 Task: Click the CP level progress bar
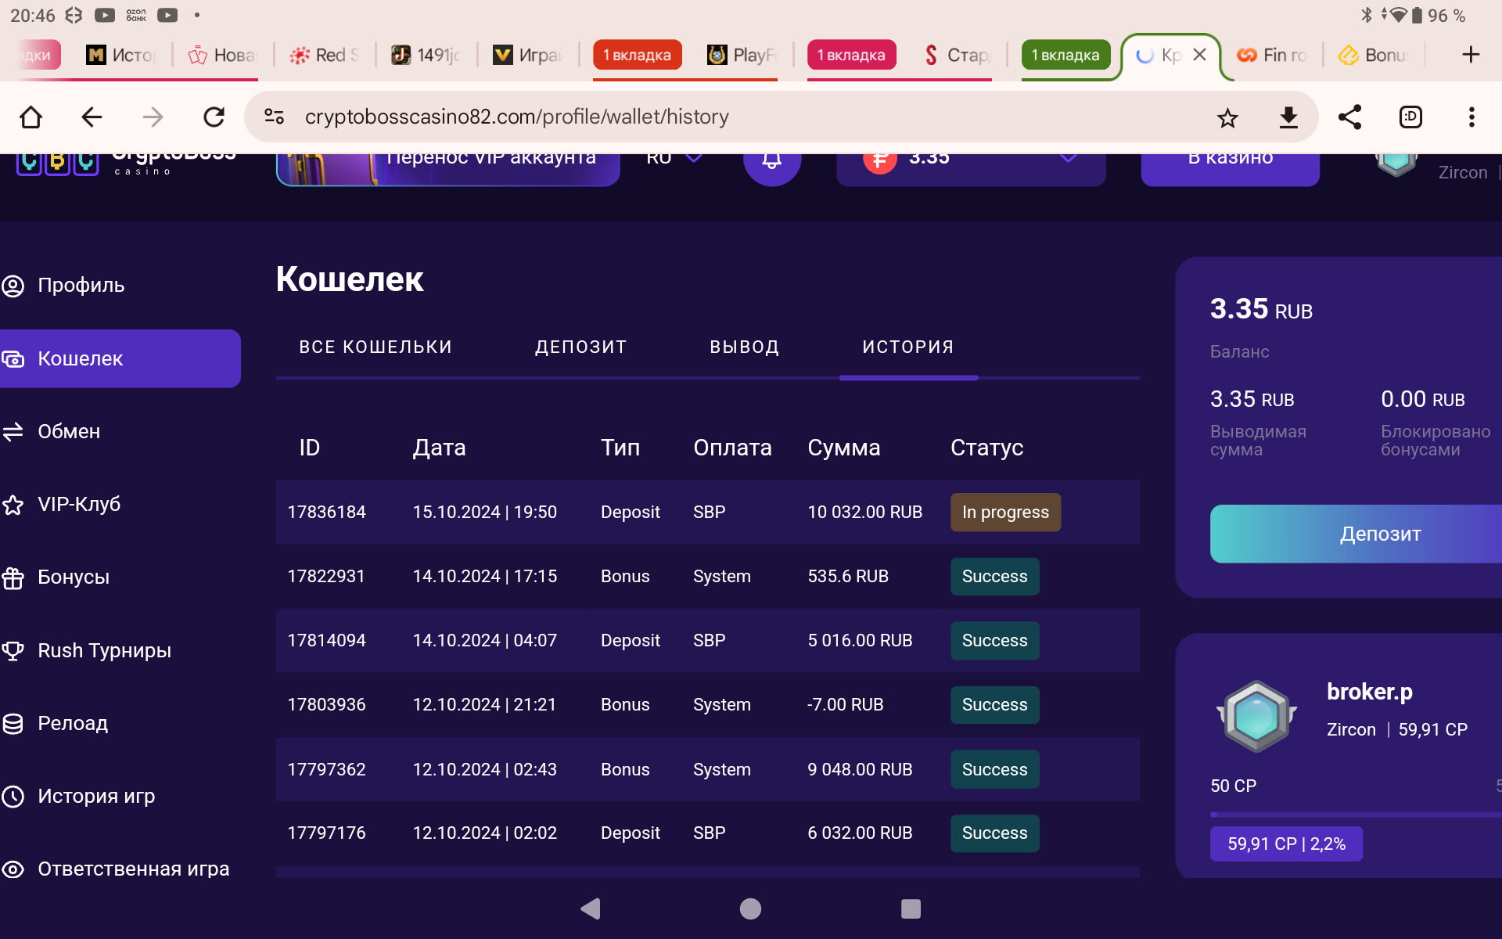pos(1356,815)
